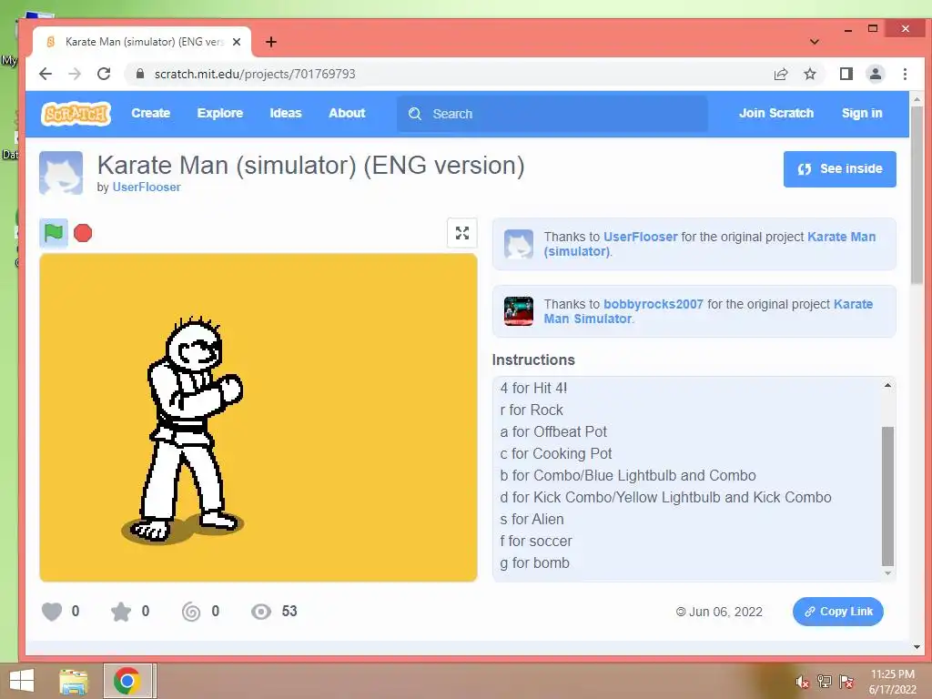Favorite the project with the star icon

point(121,611)
